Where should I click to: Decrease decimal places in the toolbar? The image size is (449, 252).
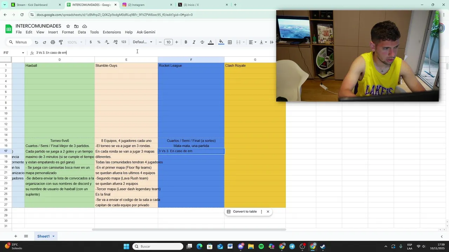click(107, 42)
